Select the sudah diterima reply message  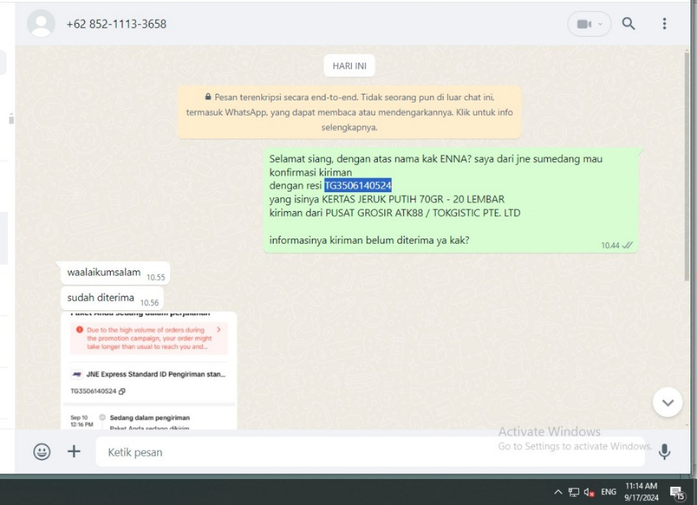[x=112, y=298]
